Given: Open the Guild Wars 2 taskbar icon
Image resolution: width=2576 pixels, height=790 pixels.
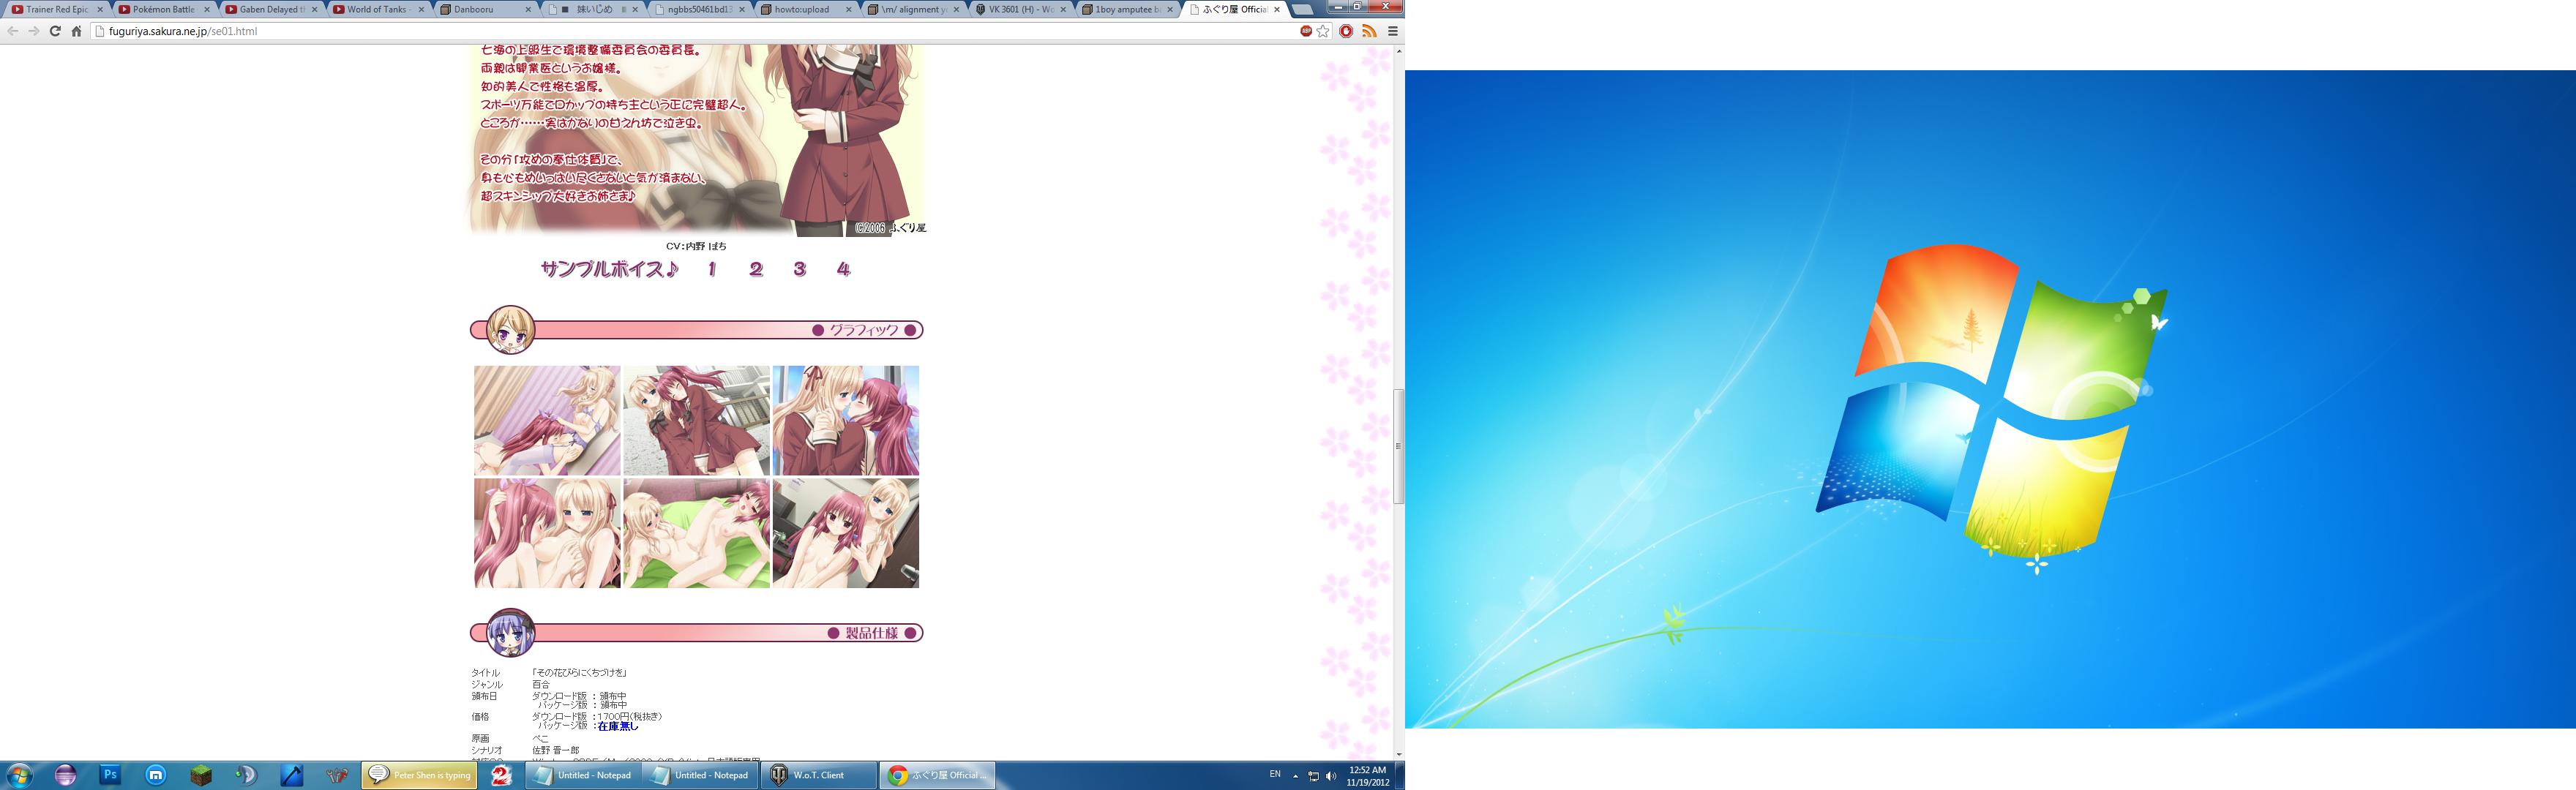Looking at the screenshot, I should pyautogui.click(x=502, y=775).
